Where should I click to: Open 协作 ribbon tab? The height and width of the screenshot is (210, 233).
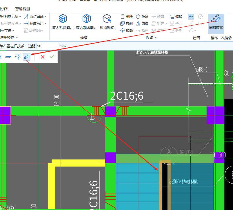(x=4, y=9)
